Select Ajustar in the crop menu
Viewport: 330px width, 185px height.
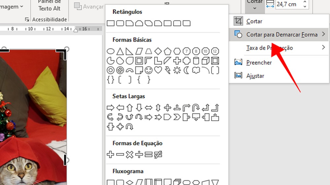point(255,76)
